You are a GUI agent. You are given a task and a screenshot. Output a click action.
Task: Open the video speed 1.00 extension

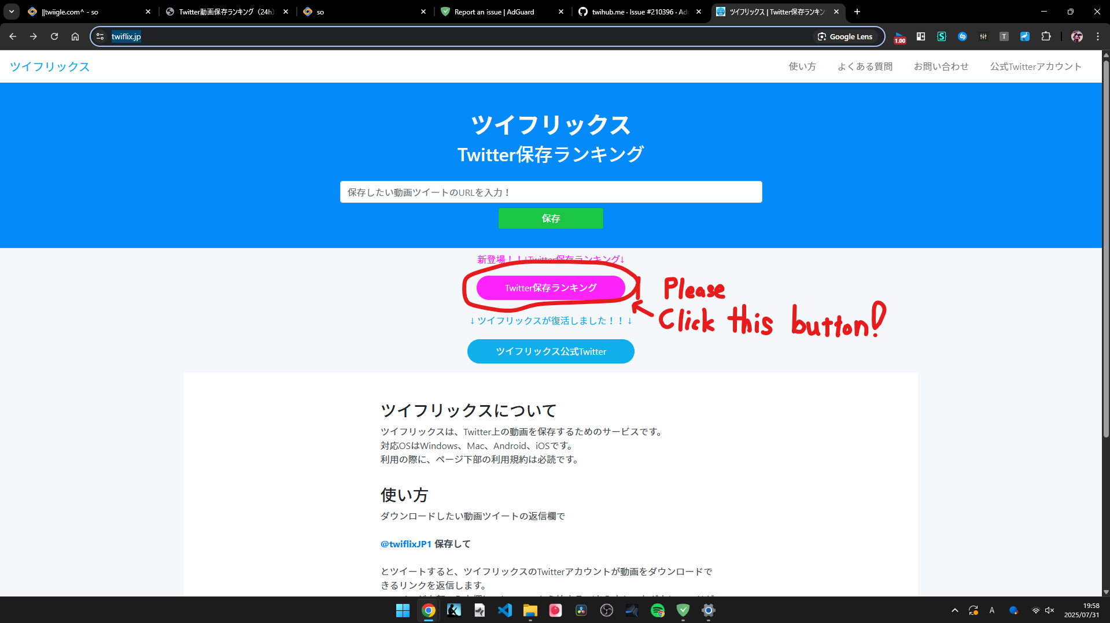tap(899, 37)
